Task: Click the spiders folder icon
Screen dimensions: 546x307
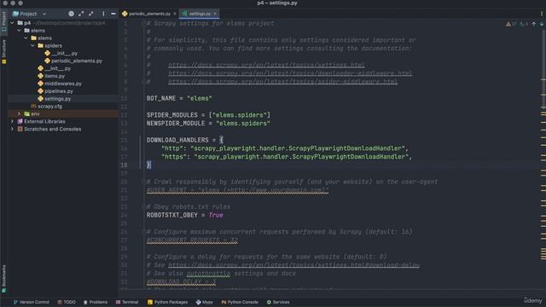Action: click(x=40, y=45)
